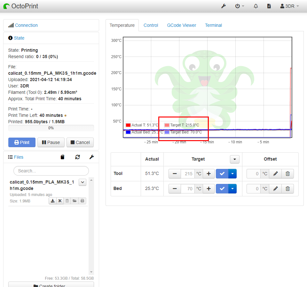This screenshot has height=287, width=307.
Task: Open the 3DR user menu
Action: 289,6
